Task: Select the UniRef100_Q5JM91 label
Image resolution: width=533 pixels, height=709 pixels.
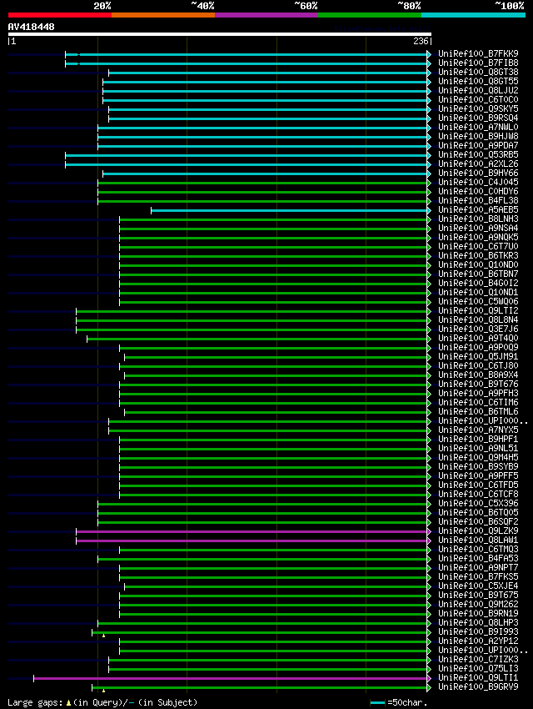Action: coord(478,357)
